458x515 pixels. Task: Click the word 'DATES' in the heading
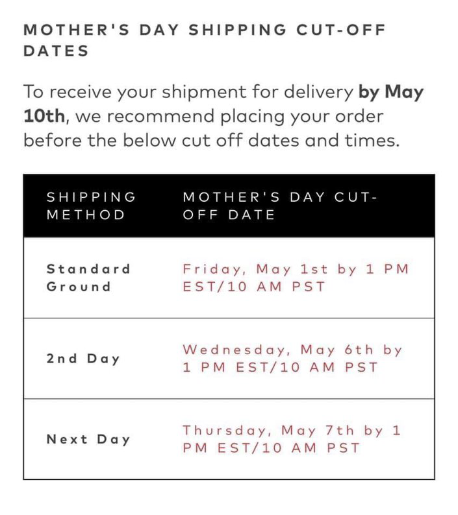[x=55, y=52]
